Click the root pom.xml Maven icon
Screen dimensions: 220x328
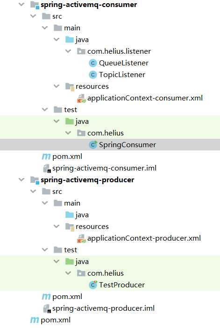click(34, 320)
